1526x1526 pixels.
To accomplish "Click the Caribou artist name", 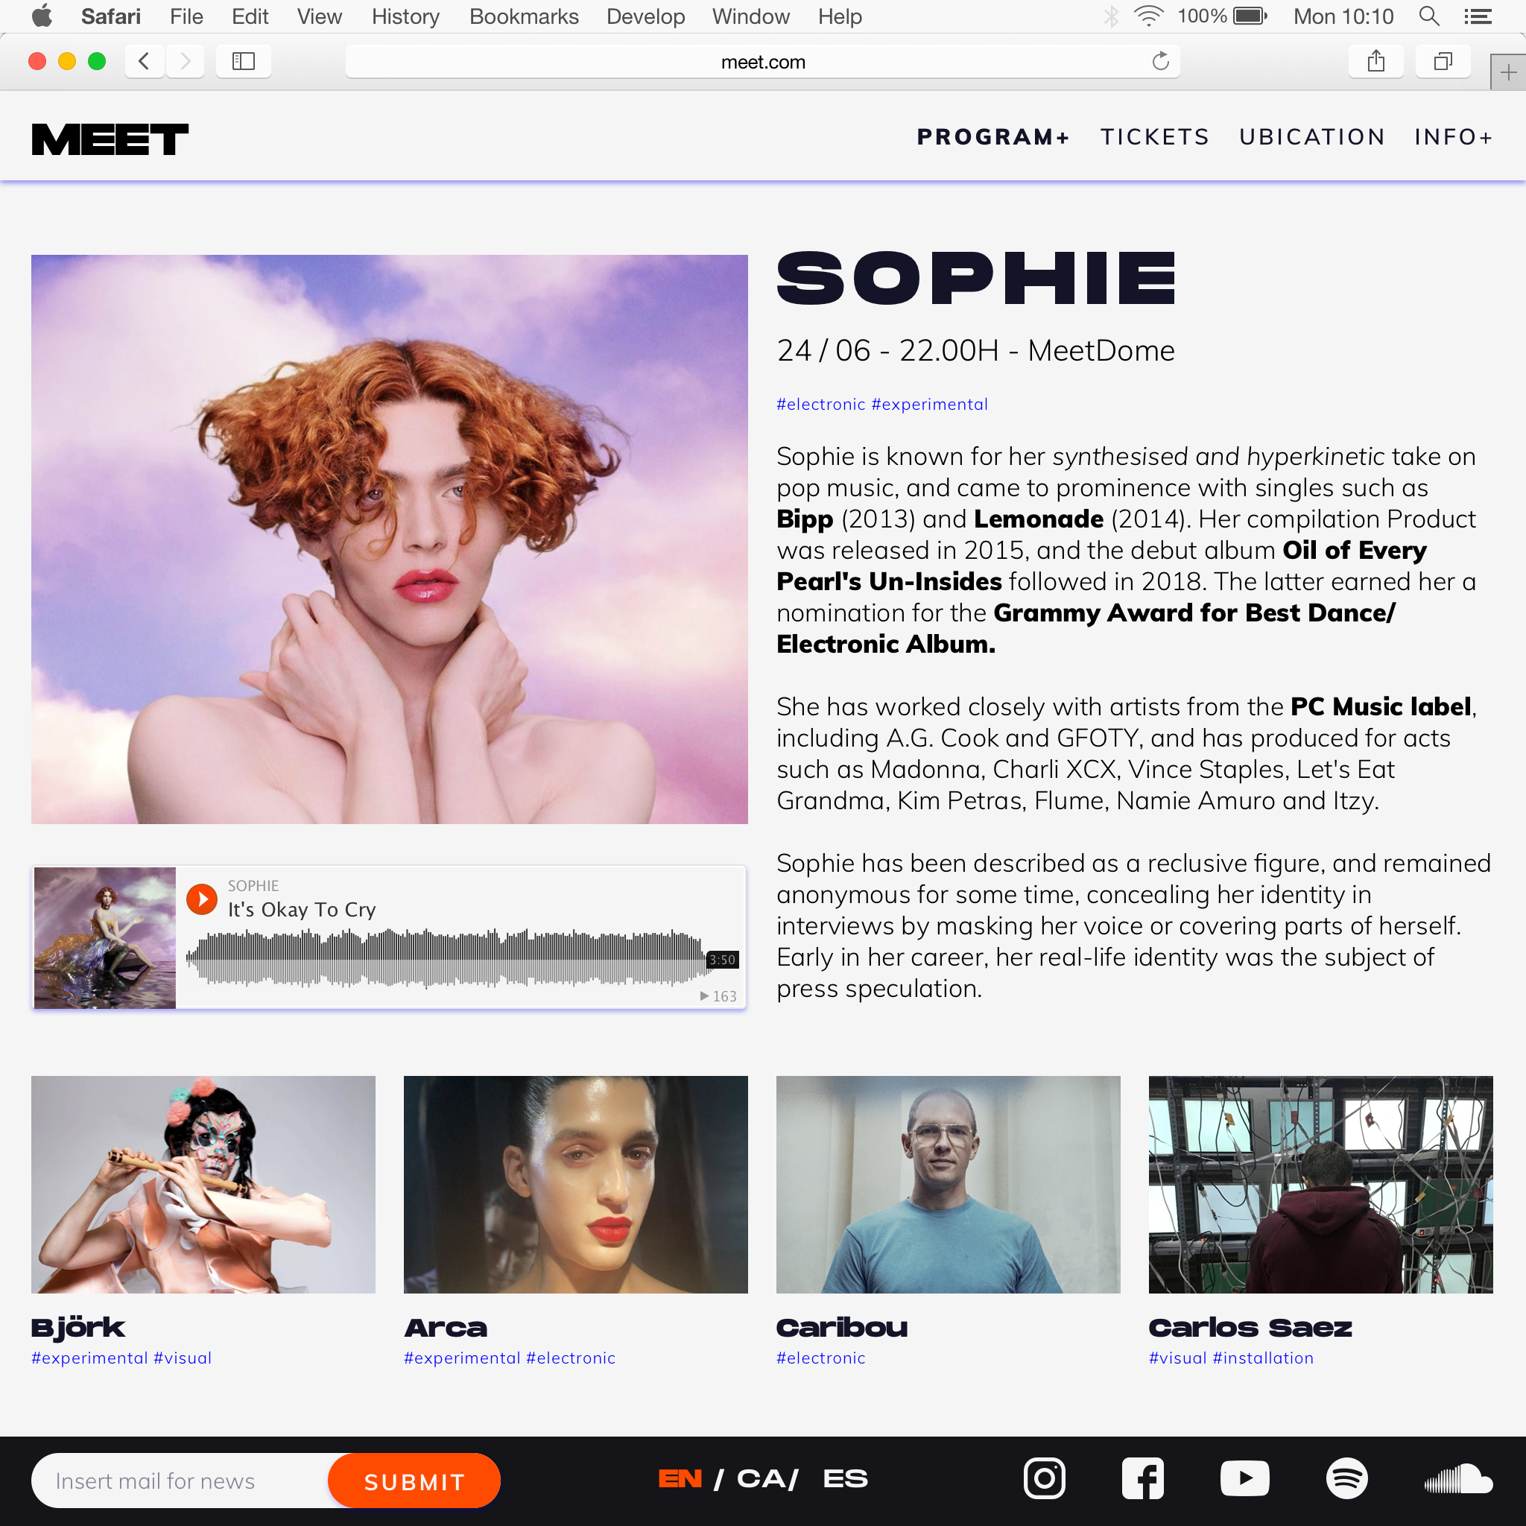I will tap(842, 1328).
